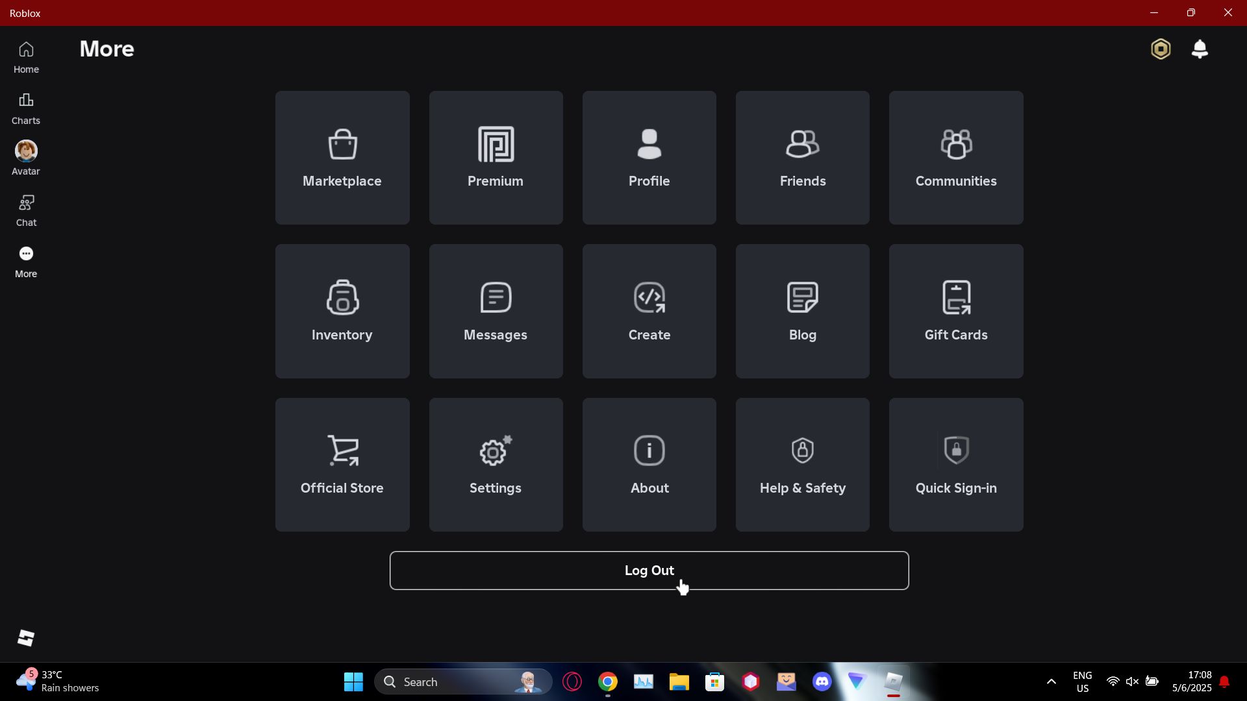Show hidden system tray icons
The width and height of the screenshot is (1247, 701).
coord(1051,682)
